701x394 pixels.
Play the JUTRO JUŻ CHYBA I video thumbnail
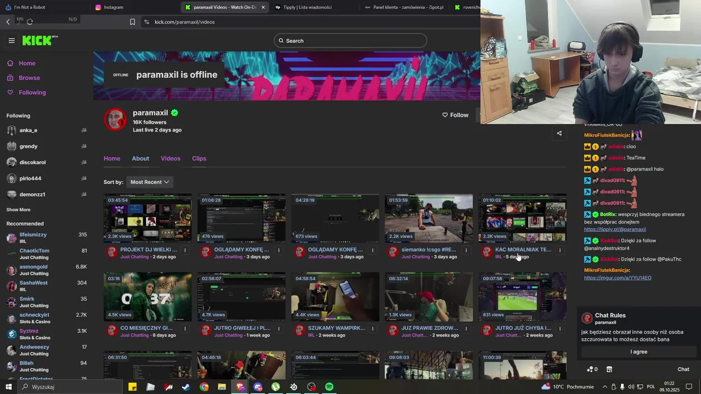pos(522,297)
